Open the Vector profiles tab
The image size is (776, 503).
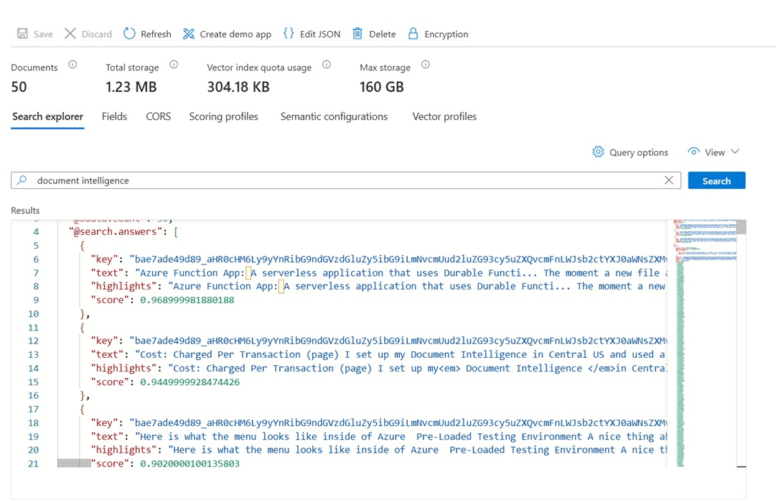click(x=444, y=116)
